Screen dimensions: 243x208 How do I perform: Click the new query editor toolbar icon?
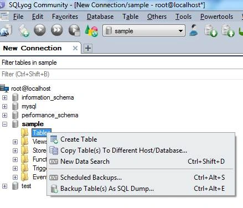pos(24,30)
